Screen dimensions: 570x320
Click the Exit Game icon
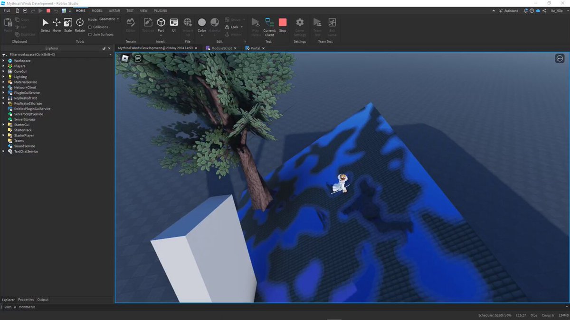[x=332, y=22]
